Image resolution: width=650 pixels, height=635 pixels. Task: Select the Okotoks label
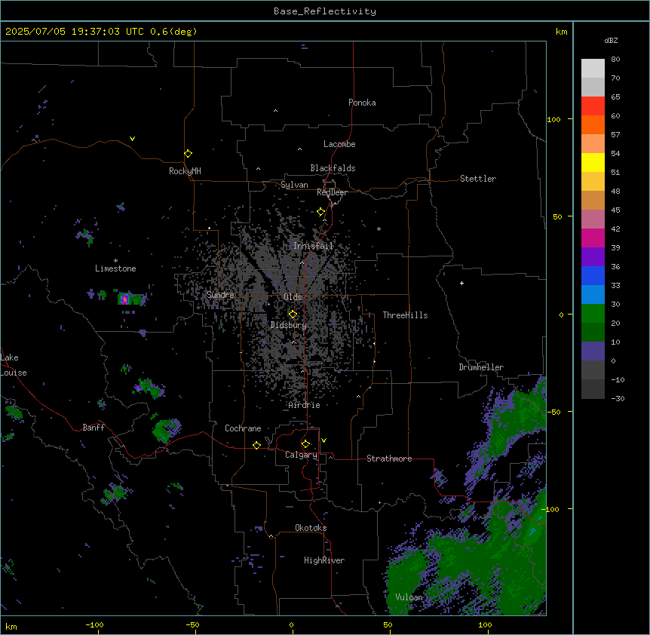(311, 528)
